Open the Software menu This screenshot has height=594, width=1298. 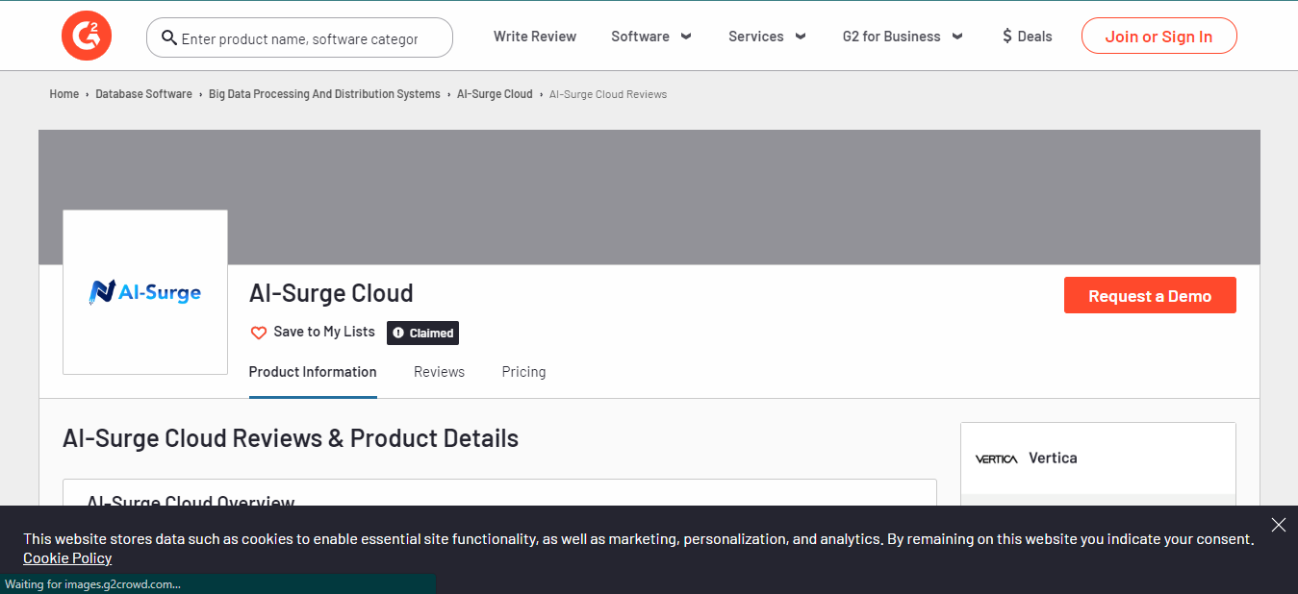coord(640,37)
